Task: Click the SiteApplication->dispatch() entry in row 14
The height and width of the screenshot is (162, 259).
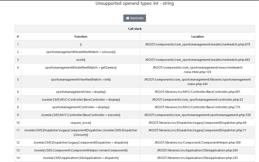Action: (x=81, y=158)
